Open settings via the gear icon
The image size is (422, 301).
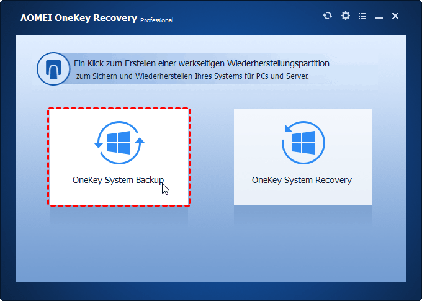(x=346, y=16)
